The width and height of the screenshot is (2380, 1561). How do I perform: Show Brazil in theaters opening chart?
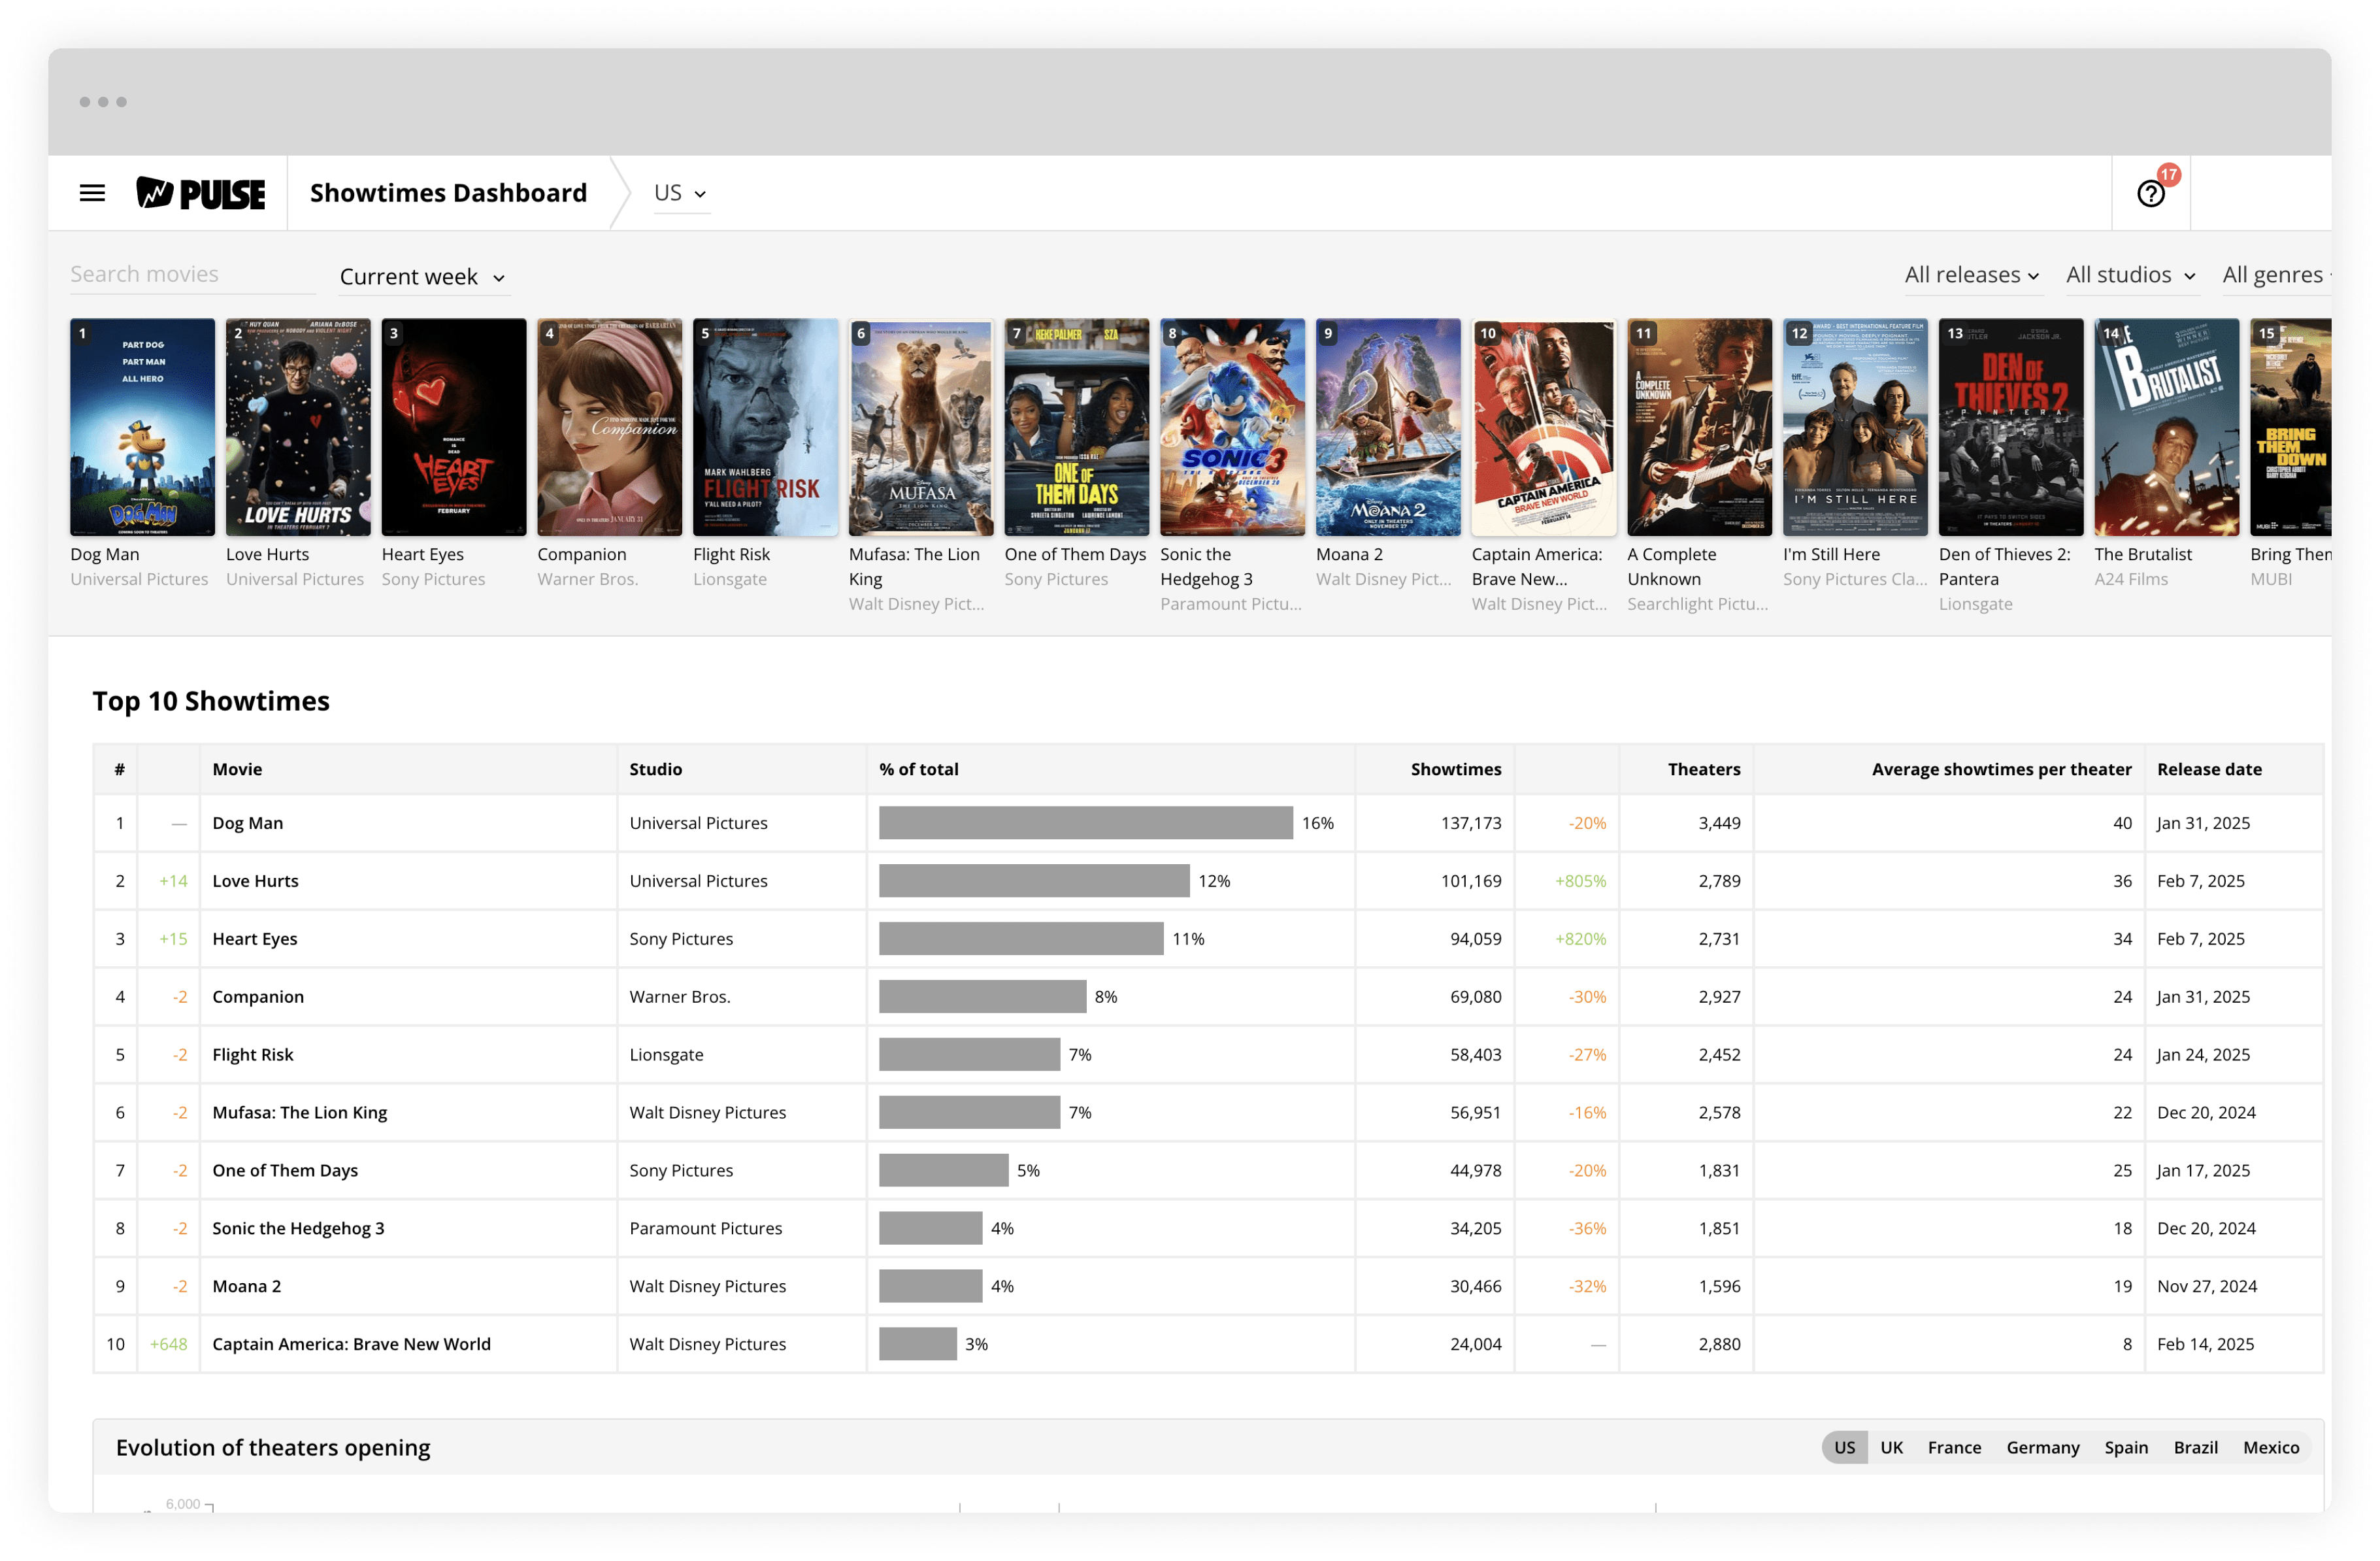(x=2195, y=1447)
